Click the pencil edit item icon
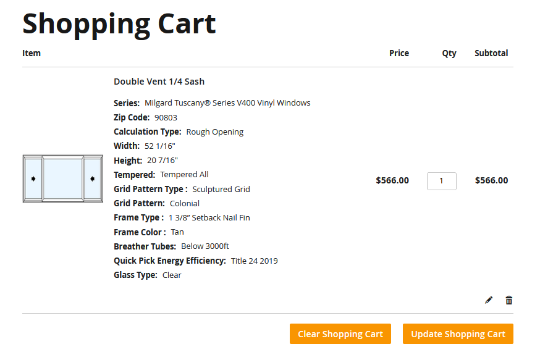The height and width of the screenshot is (352, 540). click(x=488, y=300)
